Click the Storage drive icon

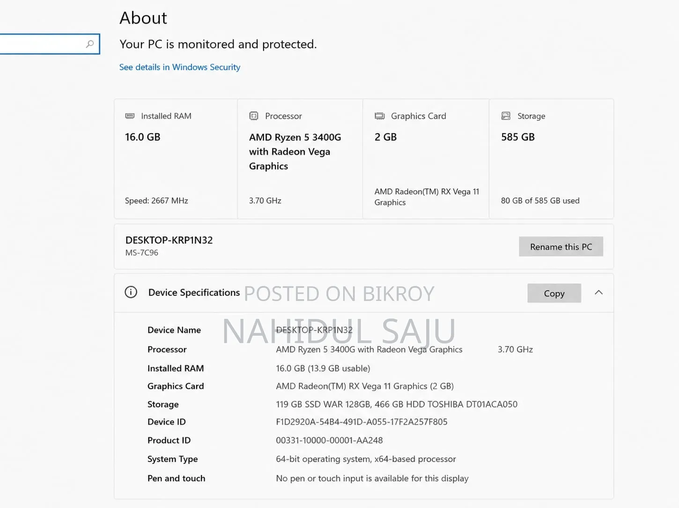[x=506, y=116]
